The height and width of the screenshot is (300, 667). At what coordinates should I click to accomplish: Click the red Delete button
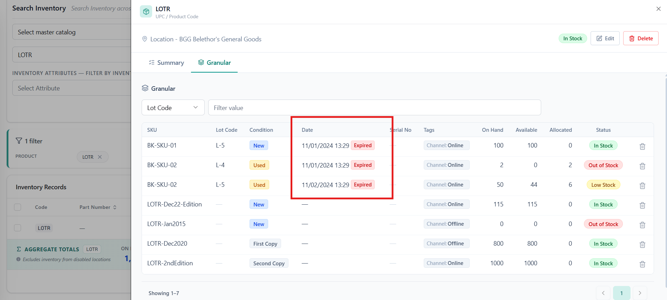point(641,38)
